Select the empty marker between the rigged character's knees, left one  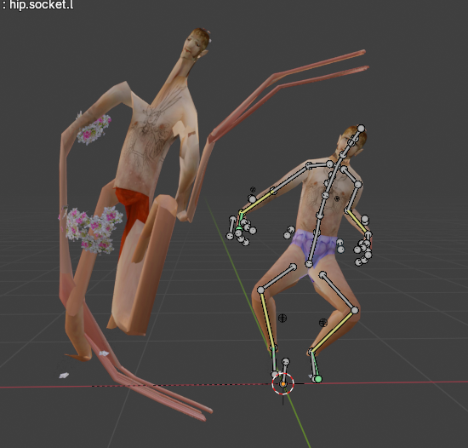pos(283,318)
